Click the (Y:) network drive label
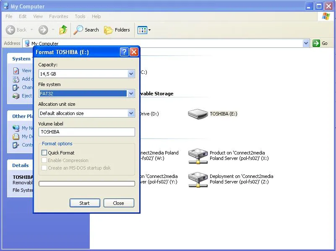Viewport: 336px width, 251px height. pyautogui.click(x=159, y=179)
